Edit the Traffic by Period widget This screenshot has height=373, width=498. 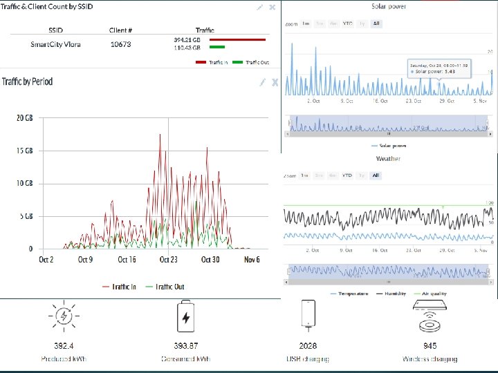[263, 82]
